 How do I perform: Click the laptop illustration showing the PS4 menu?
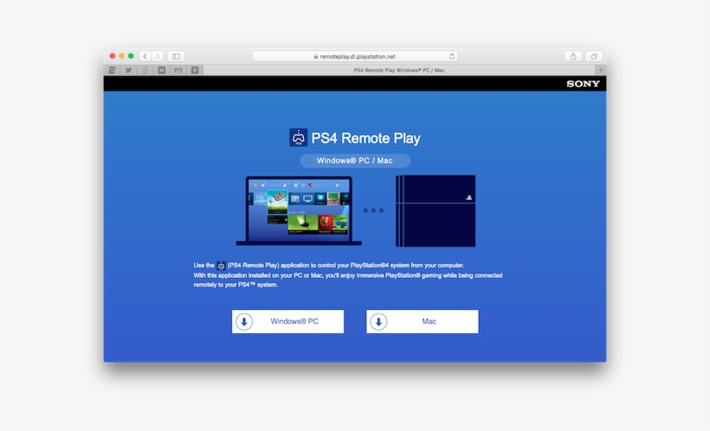(x=299, y=210)
